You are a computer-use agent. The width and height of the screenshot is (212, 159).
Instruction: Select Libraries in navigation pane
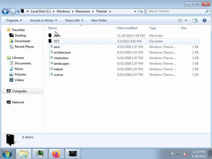18,58
